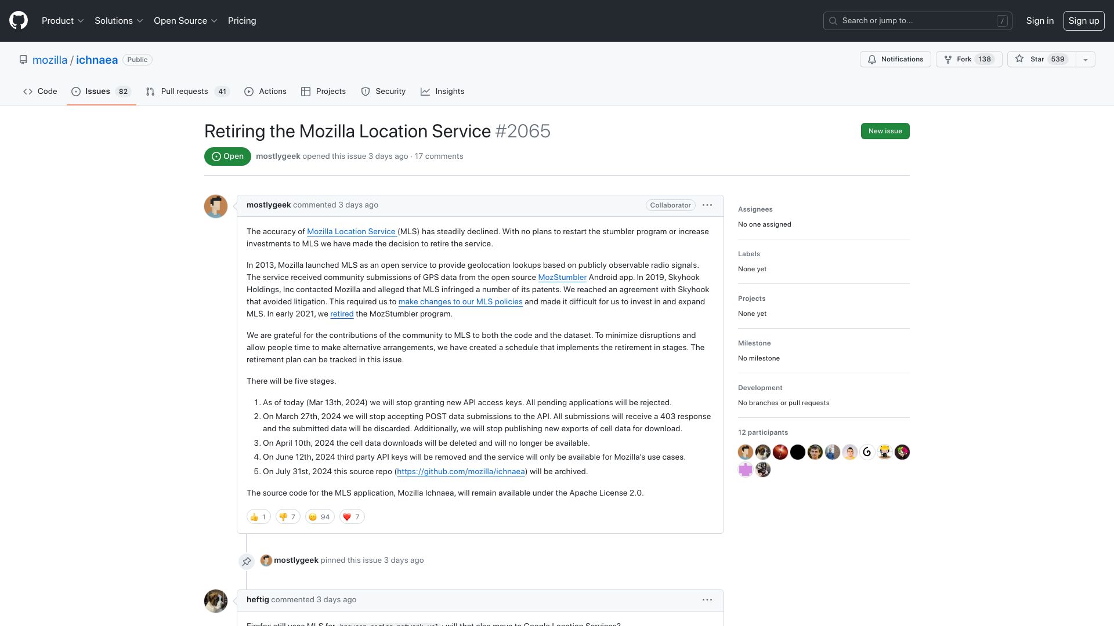The width and height of the screenshot is (1114, 626).
Task: Open options menu on mostlygeek's comment
Action: click(707, 205)
